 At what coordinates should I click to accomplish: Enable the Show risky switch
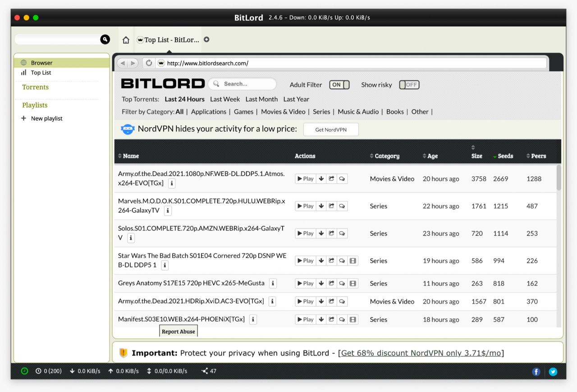(x=409, y=85)
